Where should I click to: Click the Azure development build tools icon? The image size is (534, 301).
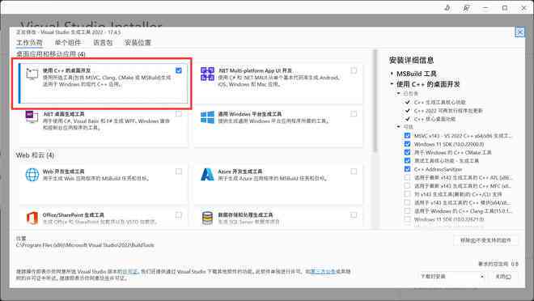[207, 174]
